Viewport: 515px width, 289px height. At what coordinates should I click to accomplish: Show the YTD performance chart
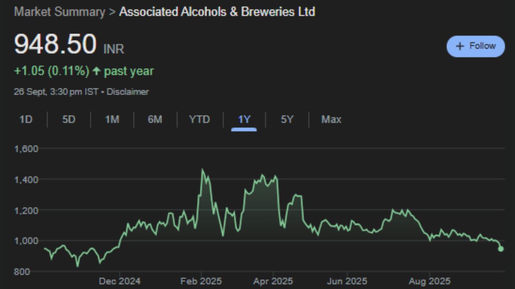pos(199,120)
